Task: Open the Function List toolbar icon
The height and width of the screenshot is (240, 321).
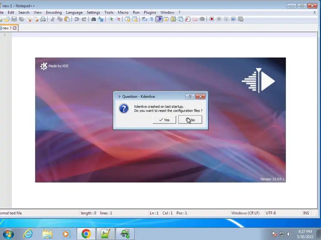Action: (188, 19)
